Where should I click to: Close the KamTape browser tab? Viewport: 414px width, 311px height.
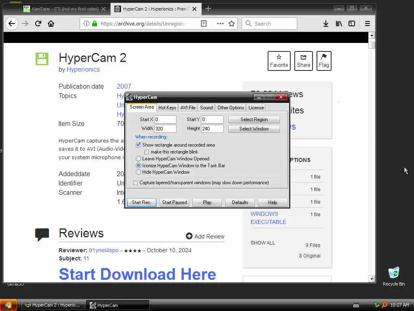click(x=104, y=9)
